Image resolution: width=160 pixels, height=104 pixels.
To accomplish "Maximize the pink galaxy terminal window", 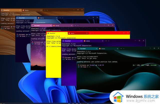I will [x=108, y=25].
